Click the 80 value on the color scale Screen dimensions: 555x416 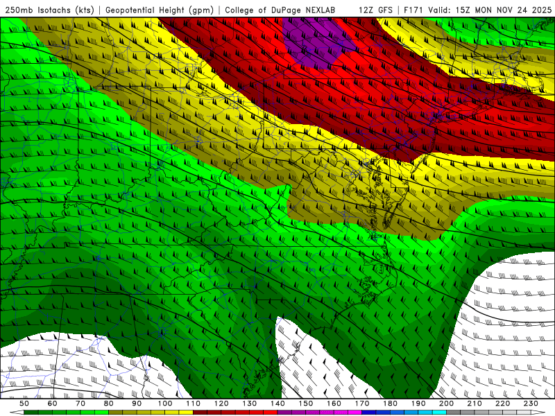pyautogui.click(x=109, y=404)
